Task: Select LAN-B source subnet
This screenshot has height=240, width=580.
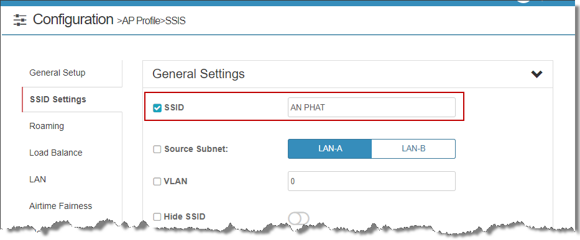Action: (x=413, y=149)
